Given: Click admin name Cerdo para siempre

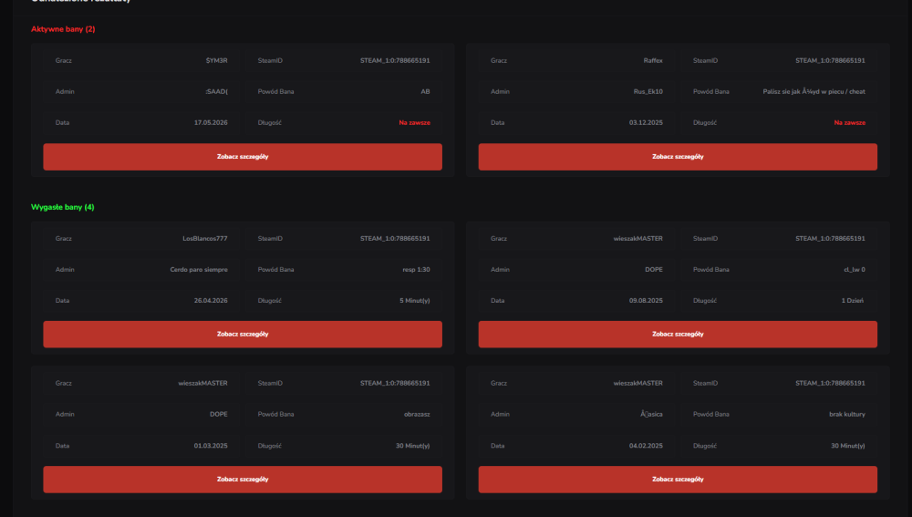Looking at the screenshot, I should click(x=199, y=269).
